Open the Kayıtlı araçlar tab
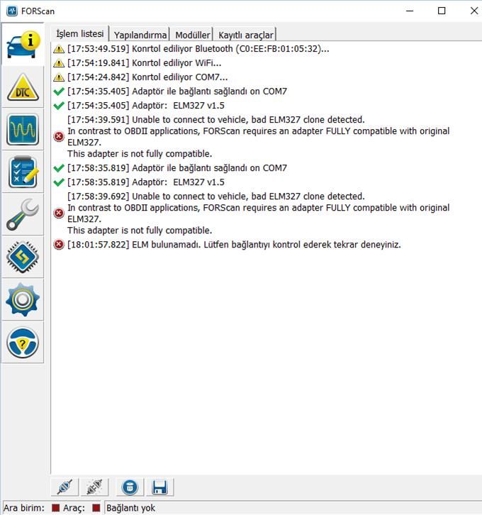The width and height of the screenshot is (482, 515). (245, 35)
